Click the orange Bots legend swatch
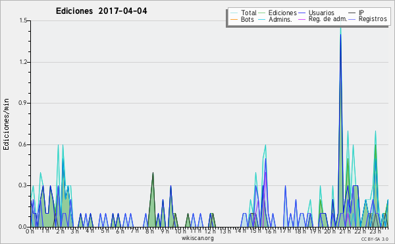This screenshot has height=244, width=395. tap(234, 19)
